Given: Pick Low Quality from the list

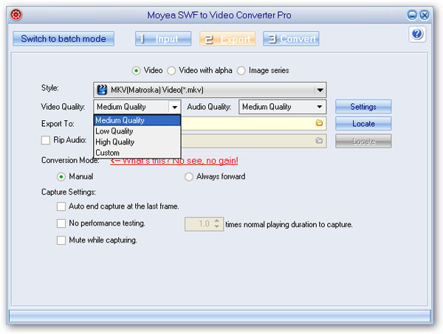Looking at the screenshot, I should tap(137, 131).
